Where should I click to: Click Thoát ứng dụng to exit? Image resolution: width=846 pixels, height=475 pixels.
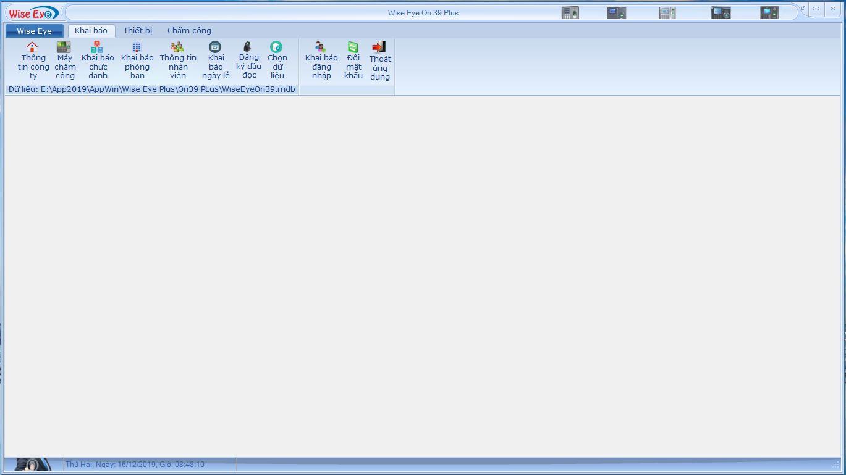[x=379, y=60]
